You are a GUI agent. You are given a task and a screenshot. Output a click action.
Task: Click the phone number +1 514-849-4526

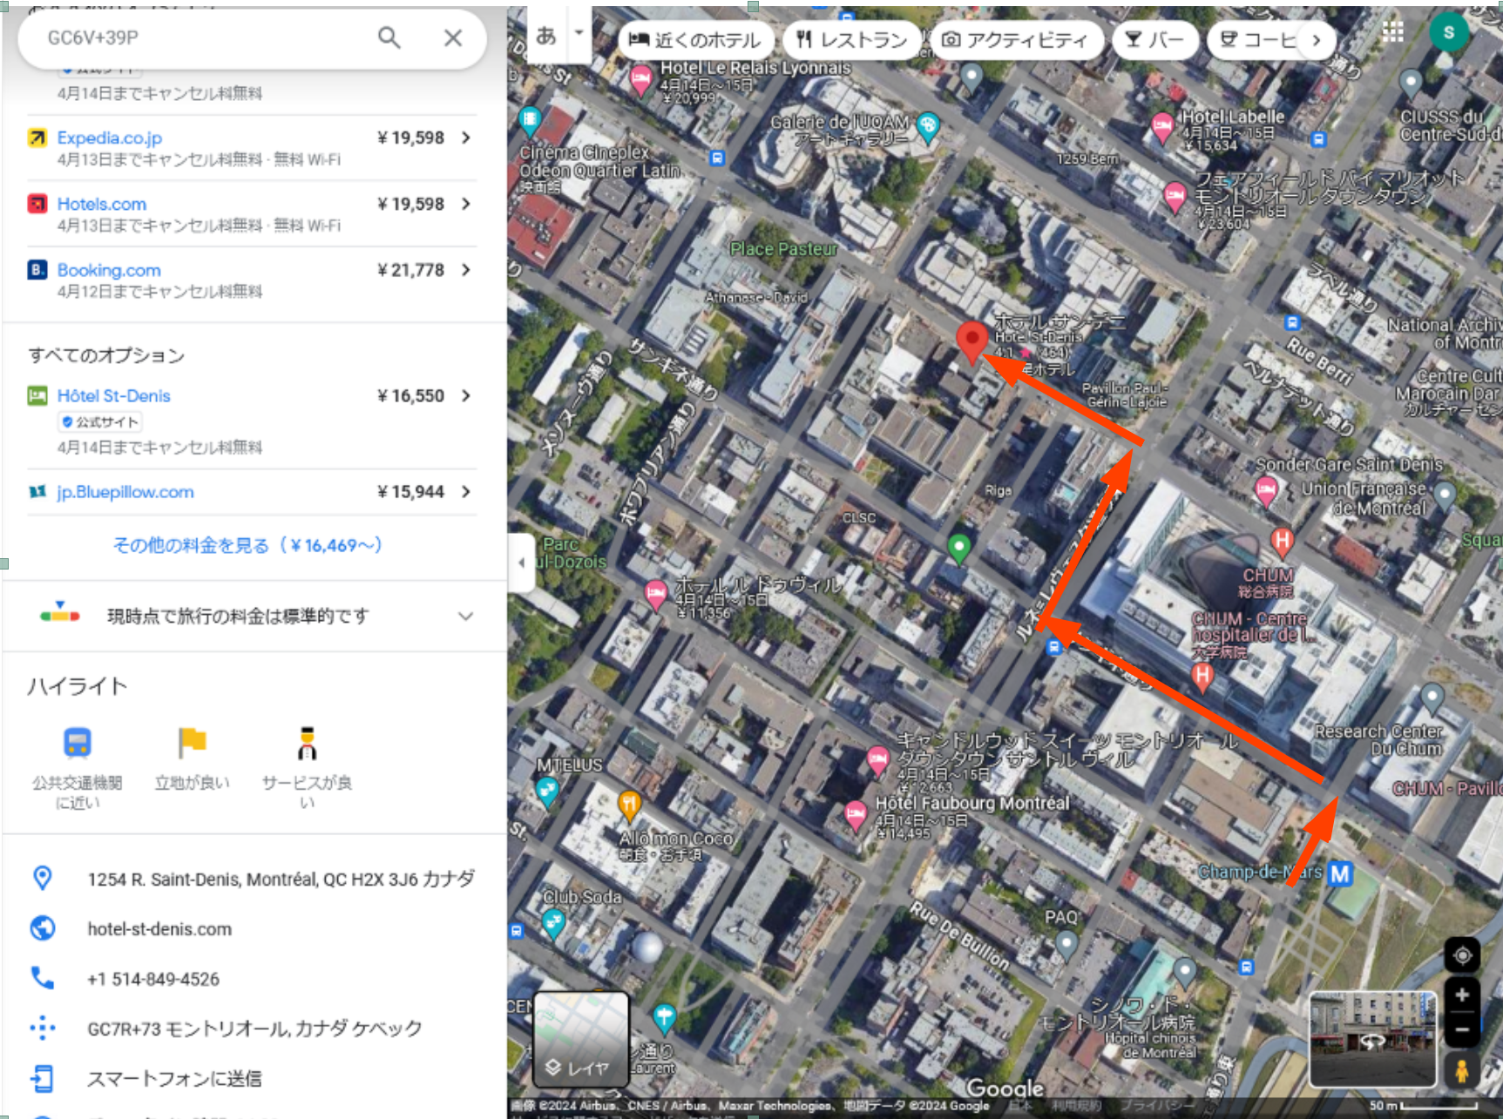(x=153, y=979)
